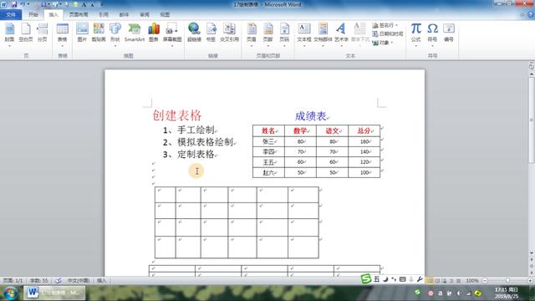The image size is (535, 301).
Task: Click the input method wrench settings icon
Action: (420, 279)
